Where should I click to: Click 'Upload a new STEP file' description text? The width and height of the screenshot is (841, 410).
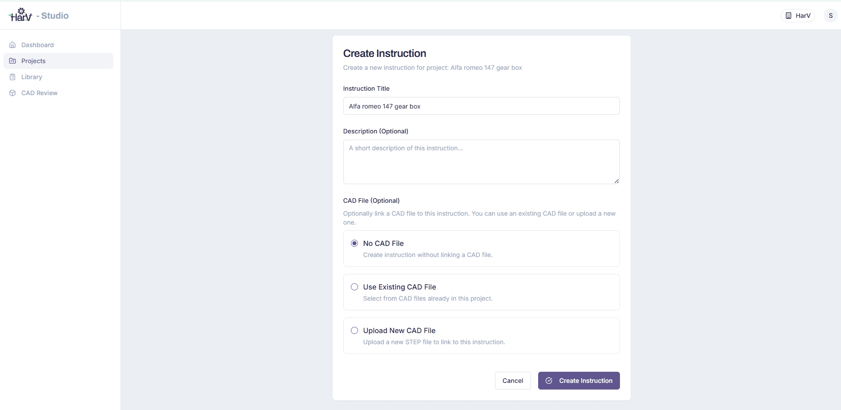tap(434, 342)
